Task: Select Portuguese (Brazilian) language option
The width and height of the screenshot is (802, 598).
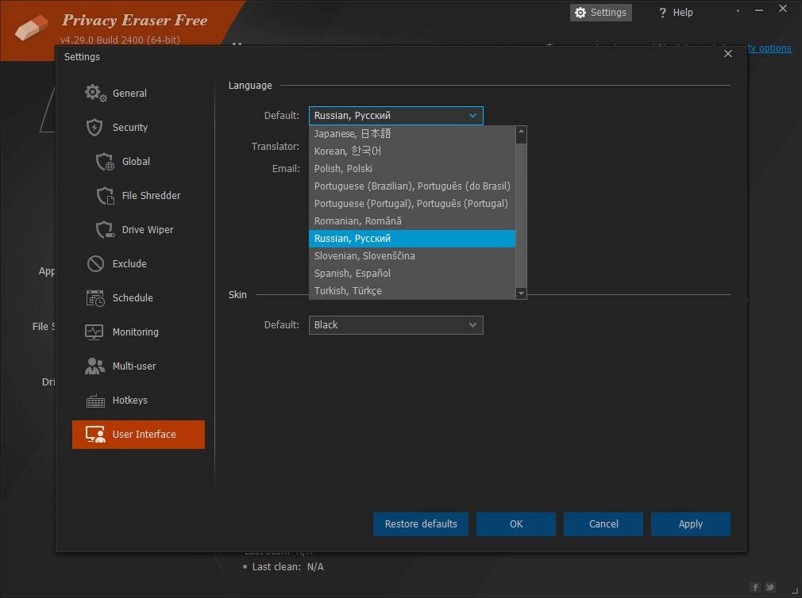Action: point(412,186)
